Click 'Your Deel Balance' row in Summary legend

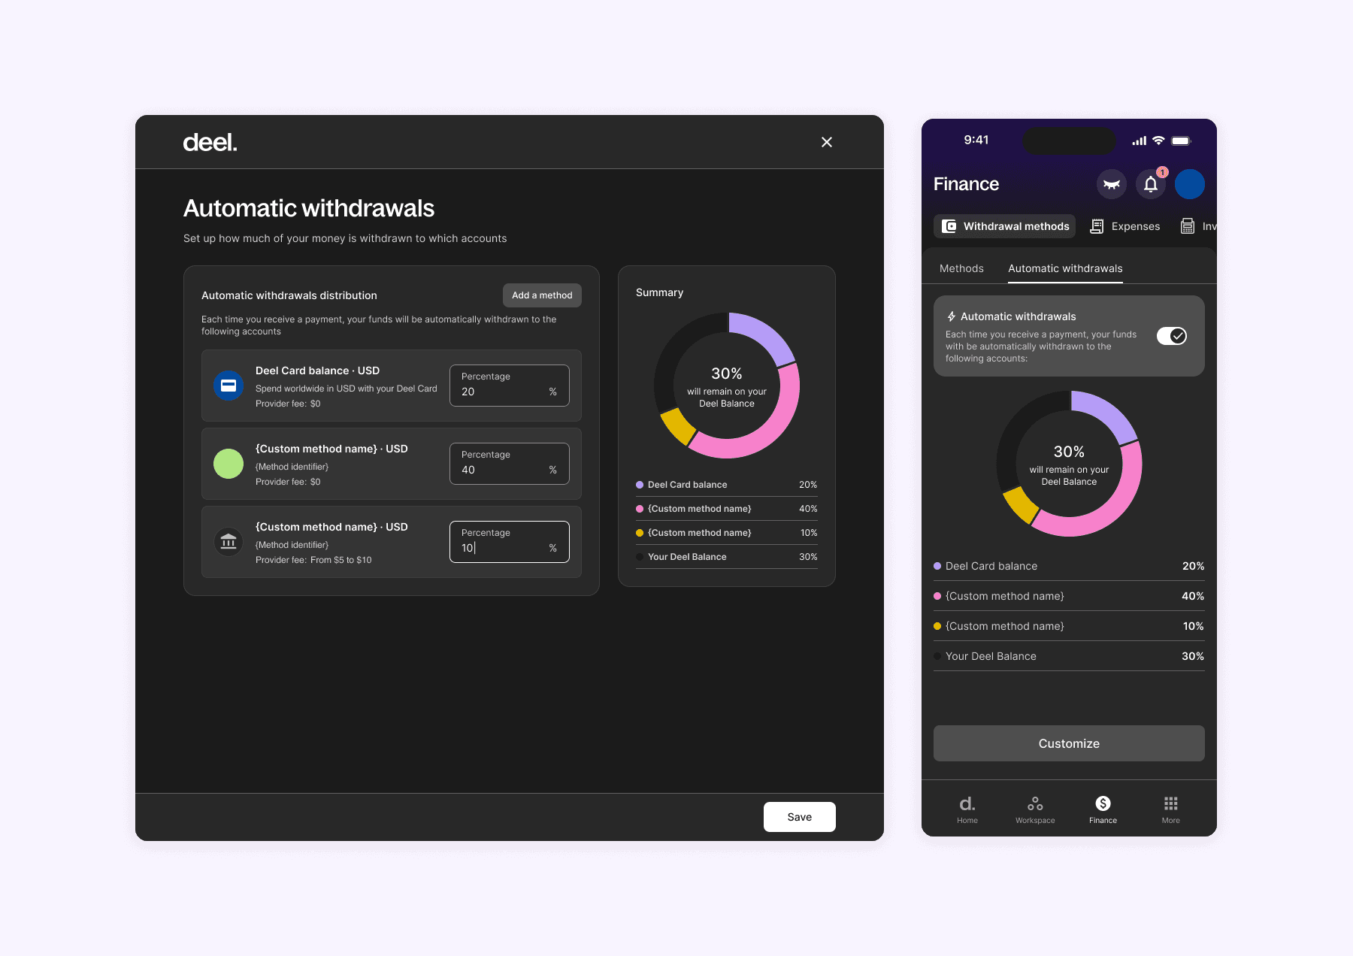point(727,557)
